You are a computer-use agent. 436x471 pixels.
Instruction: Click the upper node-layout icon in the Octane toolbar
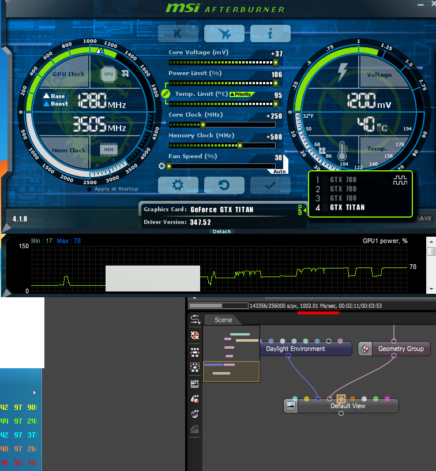(x=195, y=352)
